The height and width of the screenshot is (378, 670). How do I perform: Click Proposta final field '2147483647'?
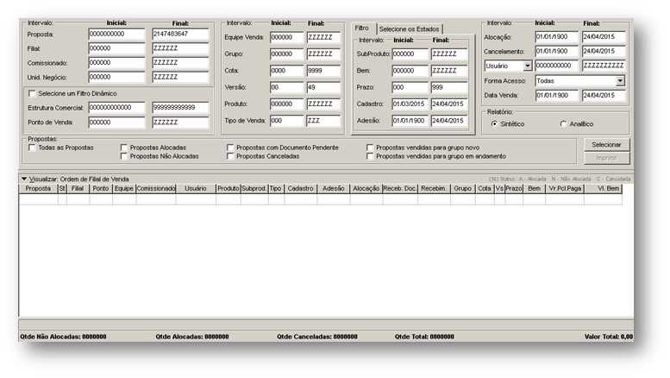[180, 34]
